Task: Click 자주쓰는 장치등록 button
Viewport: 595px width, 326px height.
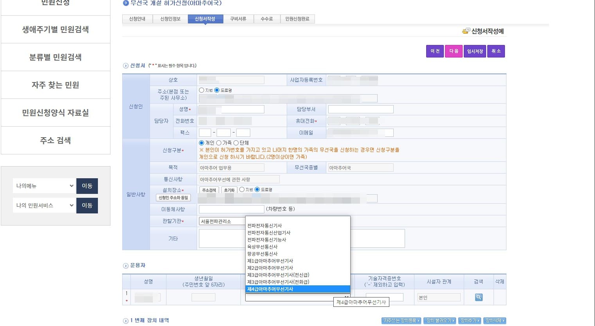Action: click(x=401, y=321)
